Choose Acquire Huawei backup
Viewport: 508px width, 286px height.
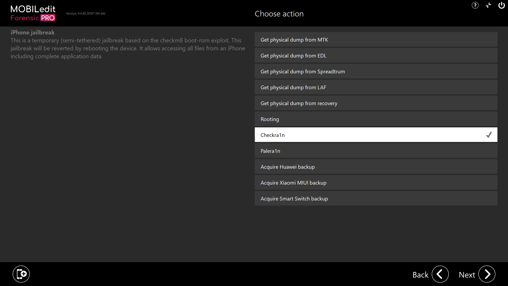coord(376,167)
